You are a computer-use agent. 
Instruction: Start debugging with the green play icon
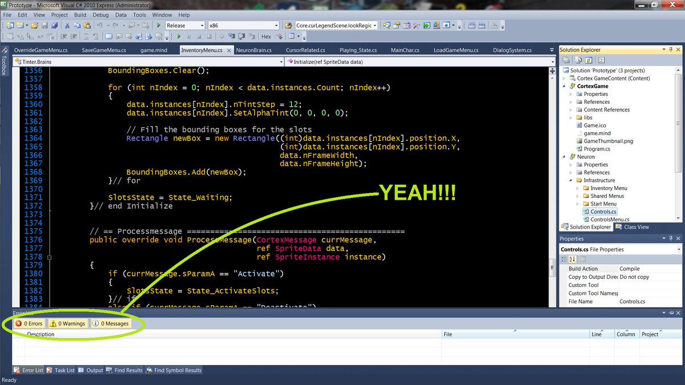pos(159,26)
